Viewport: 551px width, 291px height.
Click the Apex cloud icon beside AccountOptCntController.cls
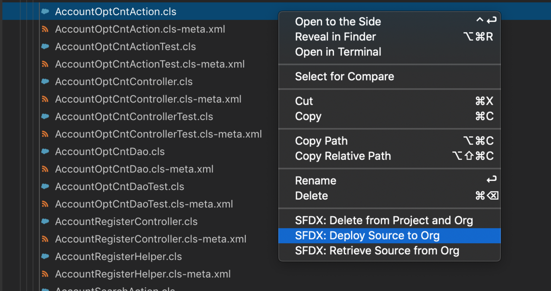45,81
